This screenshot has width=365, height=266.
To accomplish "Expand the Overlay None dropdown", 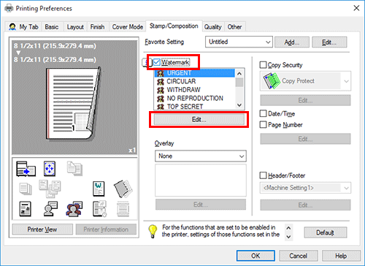I will (x=201, y=156).
